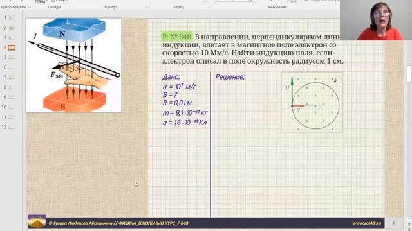Viewport: 412px width, 231px height.
Task: Select slide 9 thumbnail
Action: tap(12, 98)
